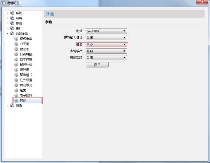Open the 智能跟踪 dropdown

click(106, 58)
